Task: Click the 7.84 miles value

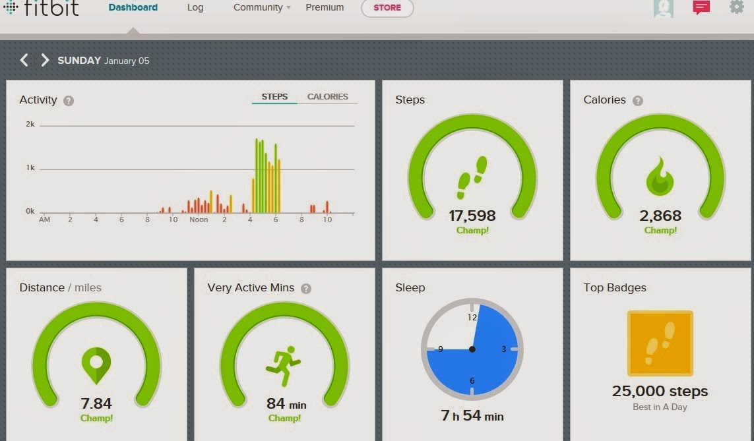Action: coord(96,403)
